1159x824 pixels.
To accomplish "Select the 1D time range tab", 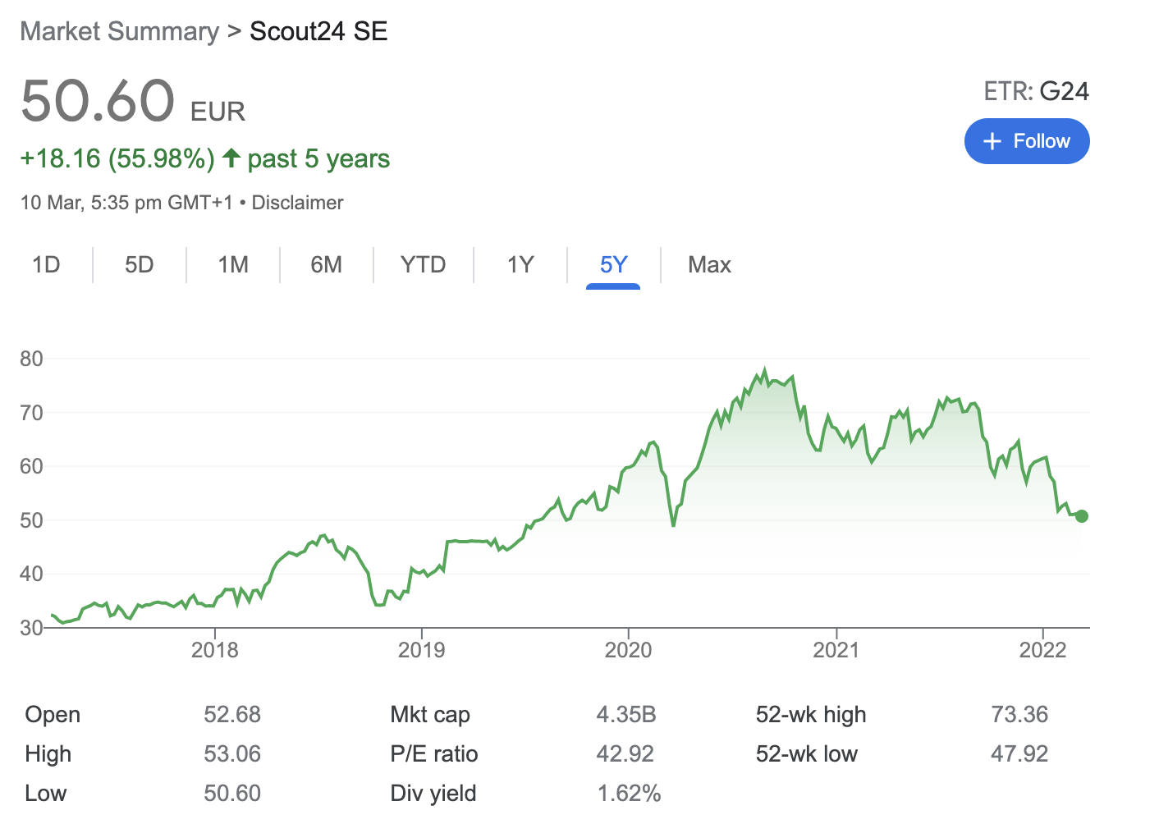I will click(46, 264).
